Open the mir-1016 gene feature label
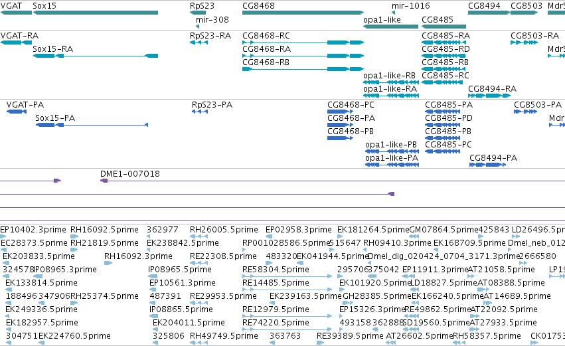565x346 pixels. pyautogui.click(x=411, y=6)
